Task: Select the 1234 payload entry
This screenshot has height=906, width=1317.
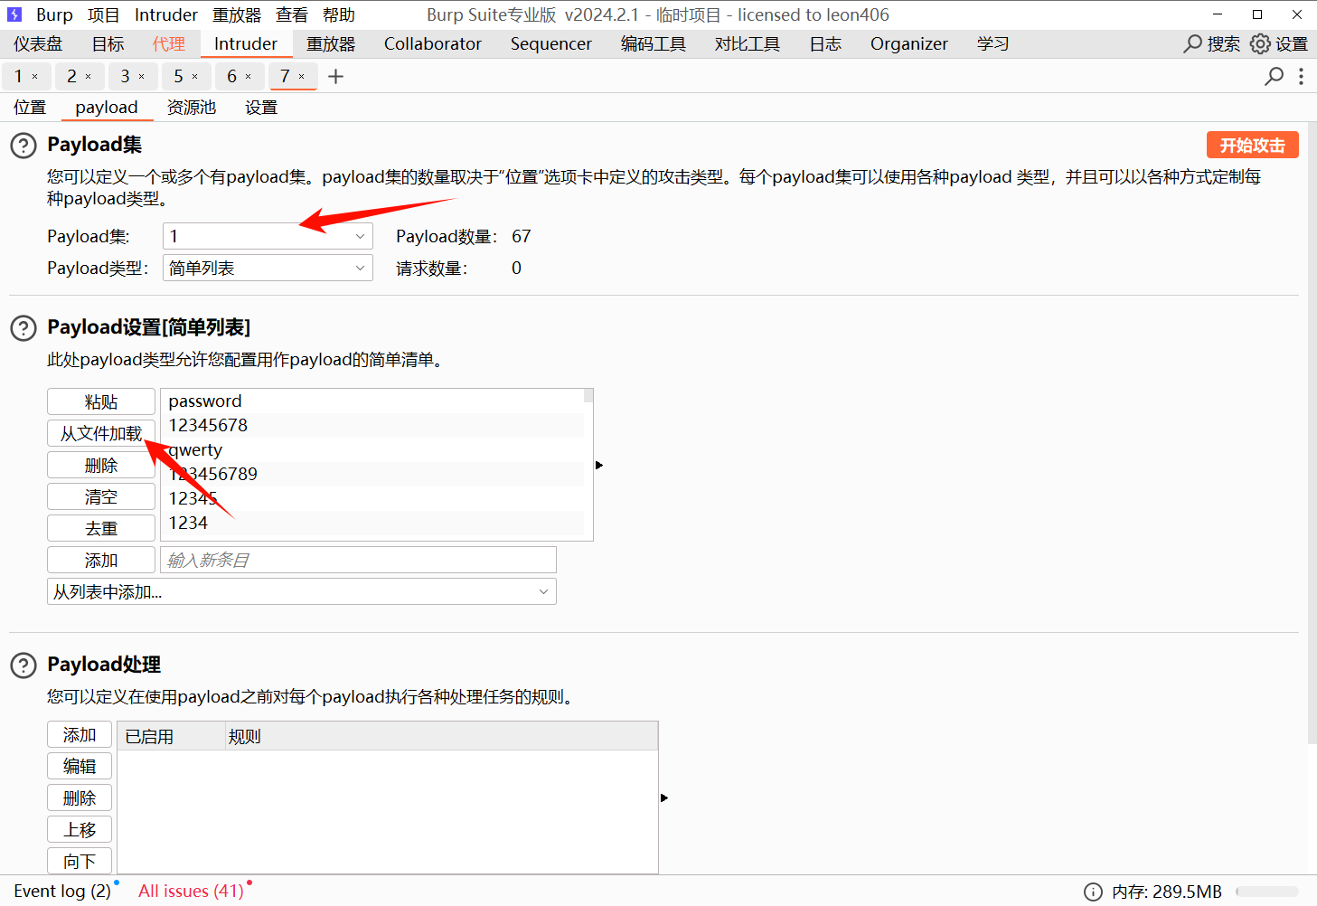Action: (x=372, y=523)
